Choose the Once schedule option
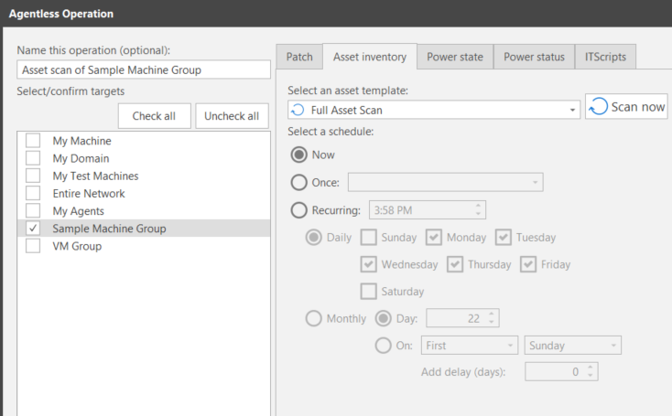Viewport: 672px width, 416px height. [298, 182]
